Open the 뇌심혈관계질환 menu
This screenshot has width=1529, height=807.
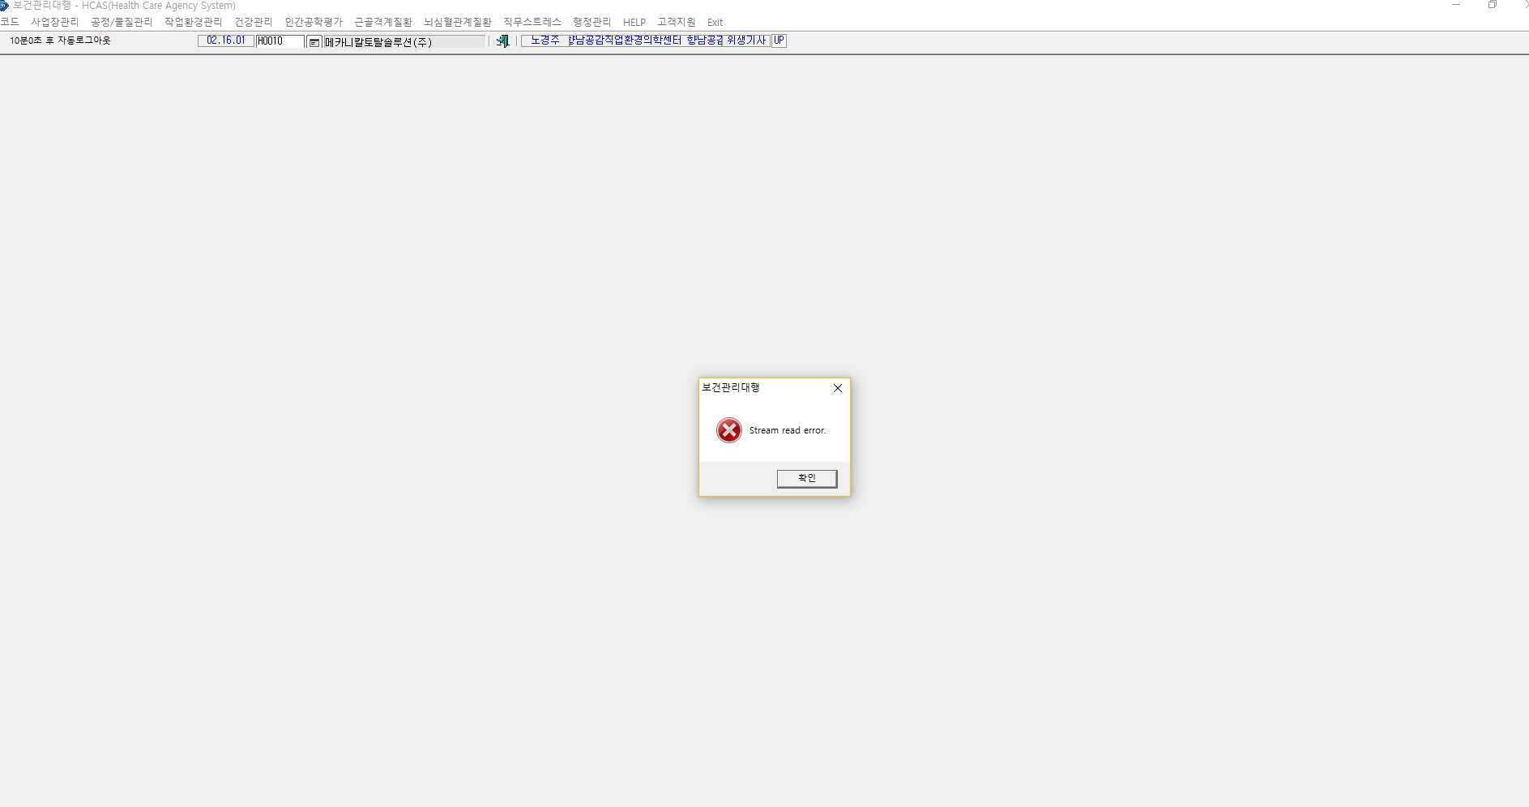[458, 23]
